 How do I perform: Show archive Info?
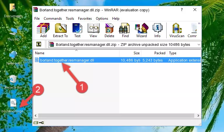[157, 30]
